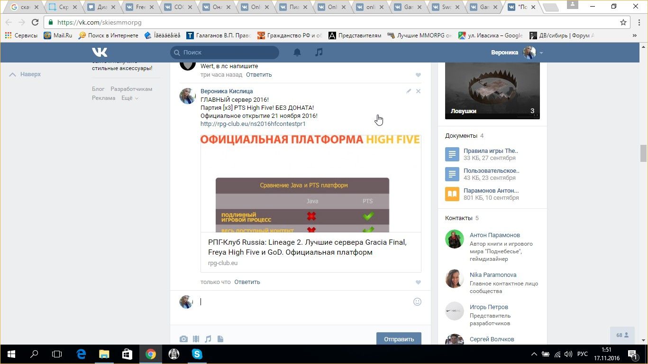Image resolution: width=648 pixels, height=364 pixels.
Task: Open the Реклама footer link
Action: tap(104, 98)
